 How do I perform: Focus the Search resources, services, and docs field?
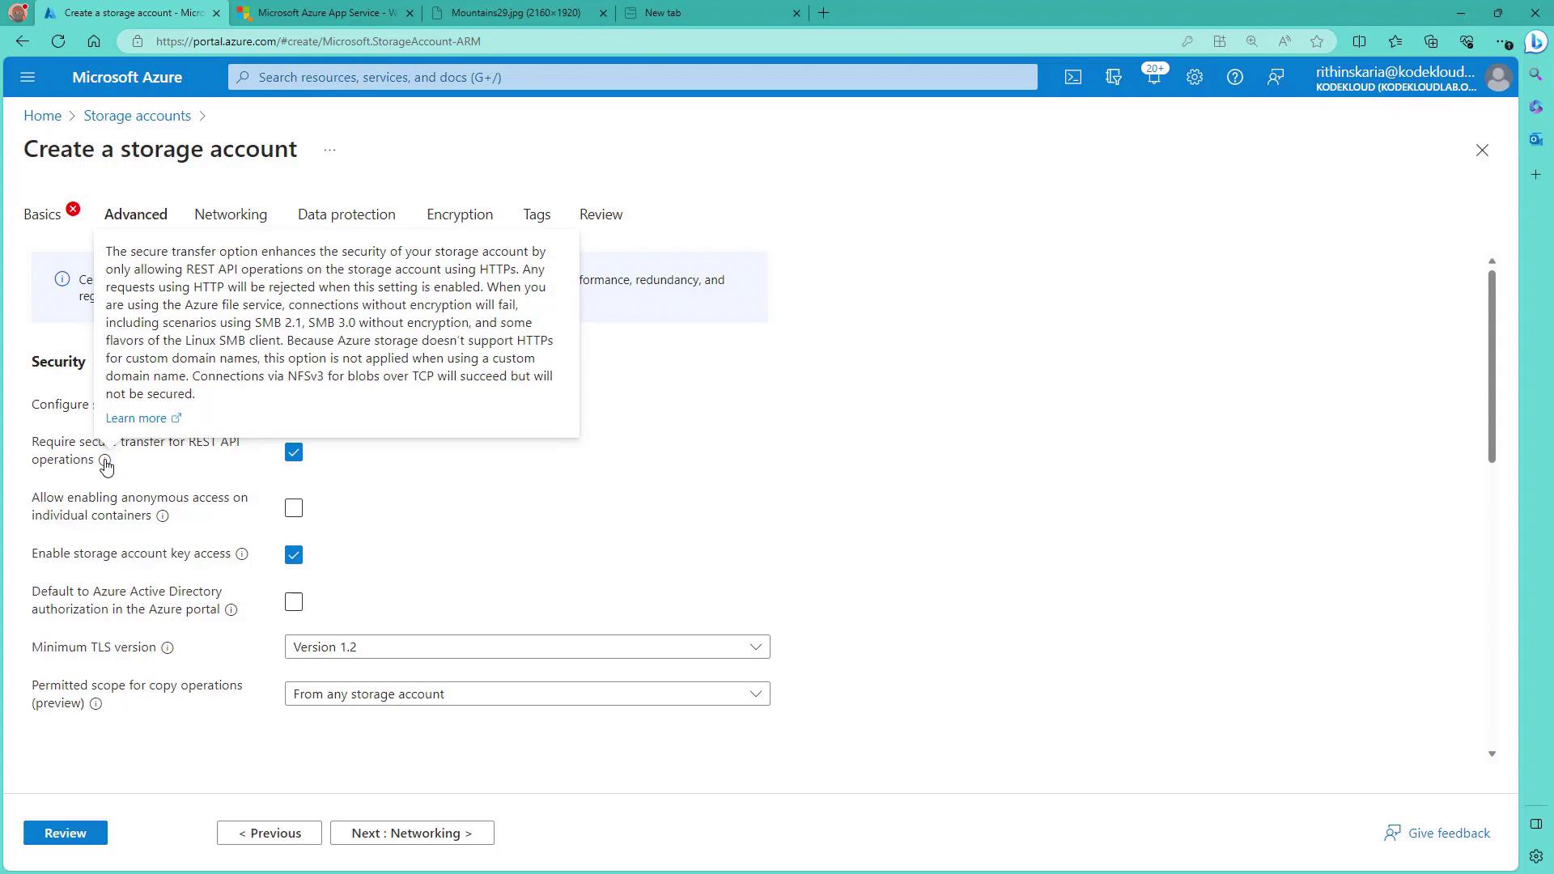click(x=631, y=78)
